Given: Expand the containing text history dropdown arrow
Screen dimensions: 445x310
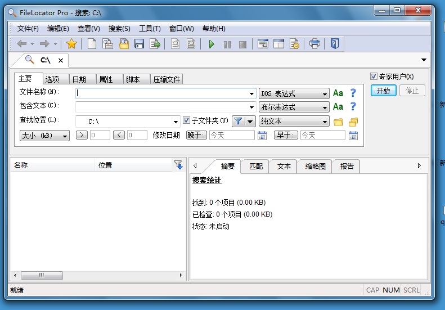Looking at the screenshot, I should 251,107.
